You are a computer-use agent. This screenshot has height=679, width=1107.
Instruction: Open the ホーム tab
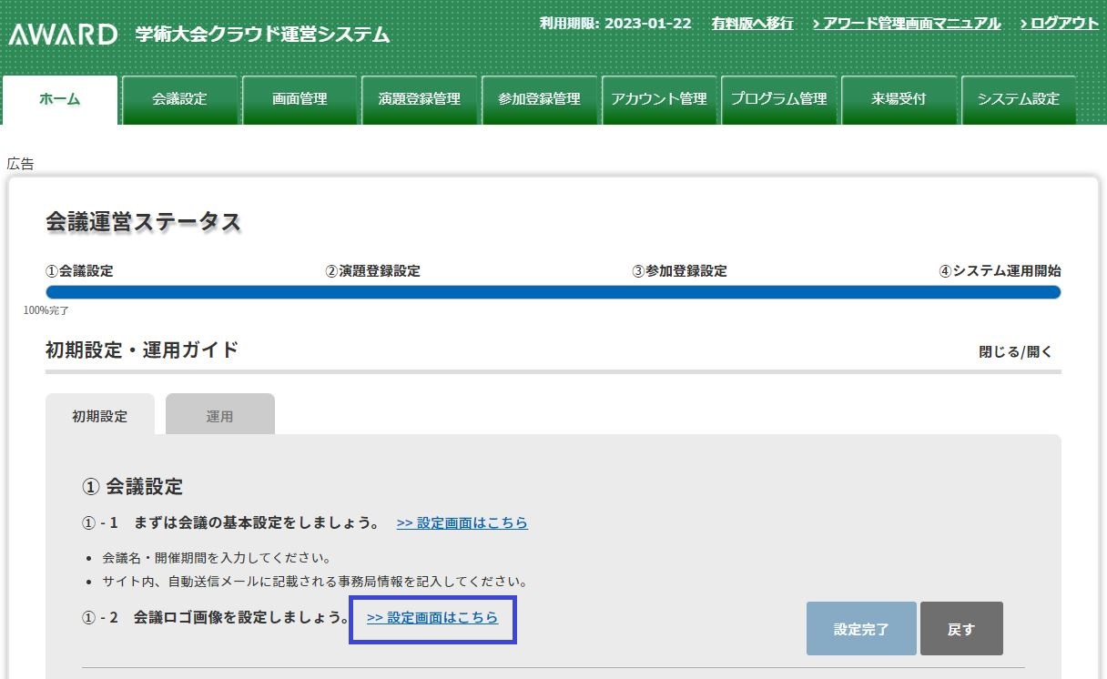[60, 99]
